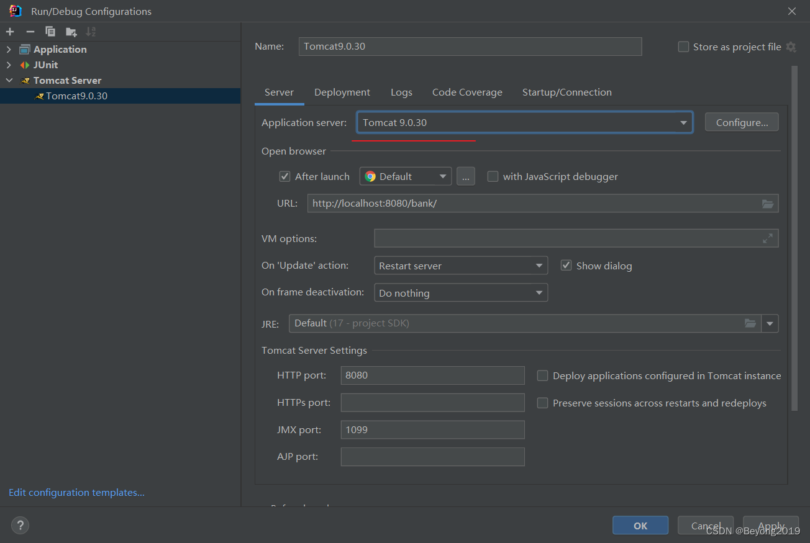
Task: Uncheck the Show dialog checkbox
Action: 566,266
